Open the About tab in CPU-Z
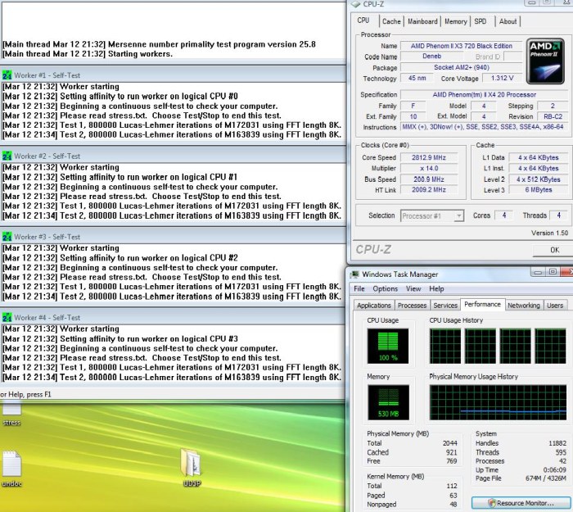This screenshot has height=512, width=573. (508, 21)
